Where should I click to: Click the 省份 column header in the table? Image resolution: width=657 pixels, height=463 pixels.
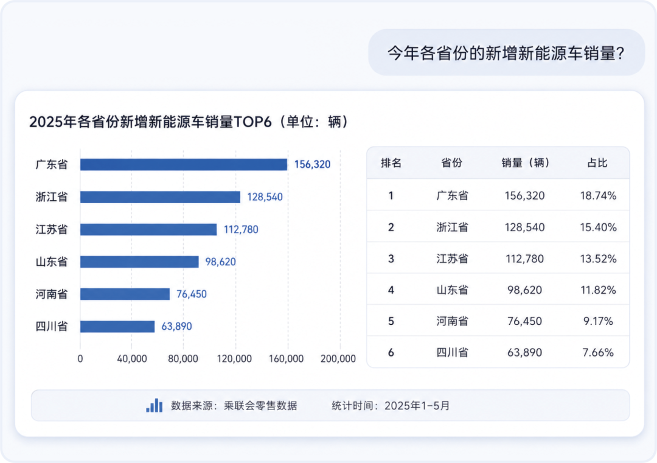click(451, 162)
